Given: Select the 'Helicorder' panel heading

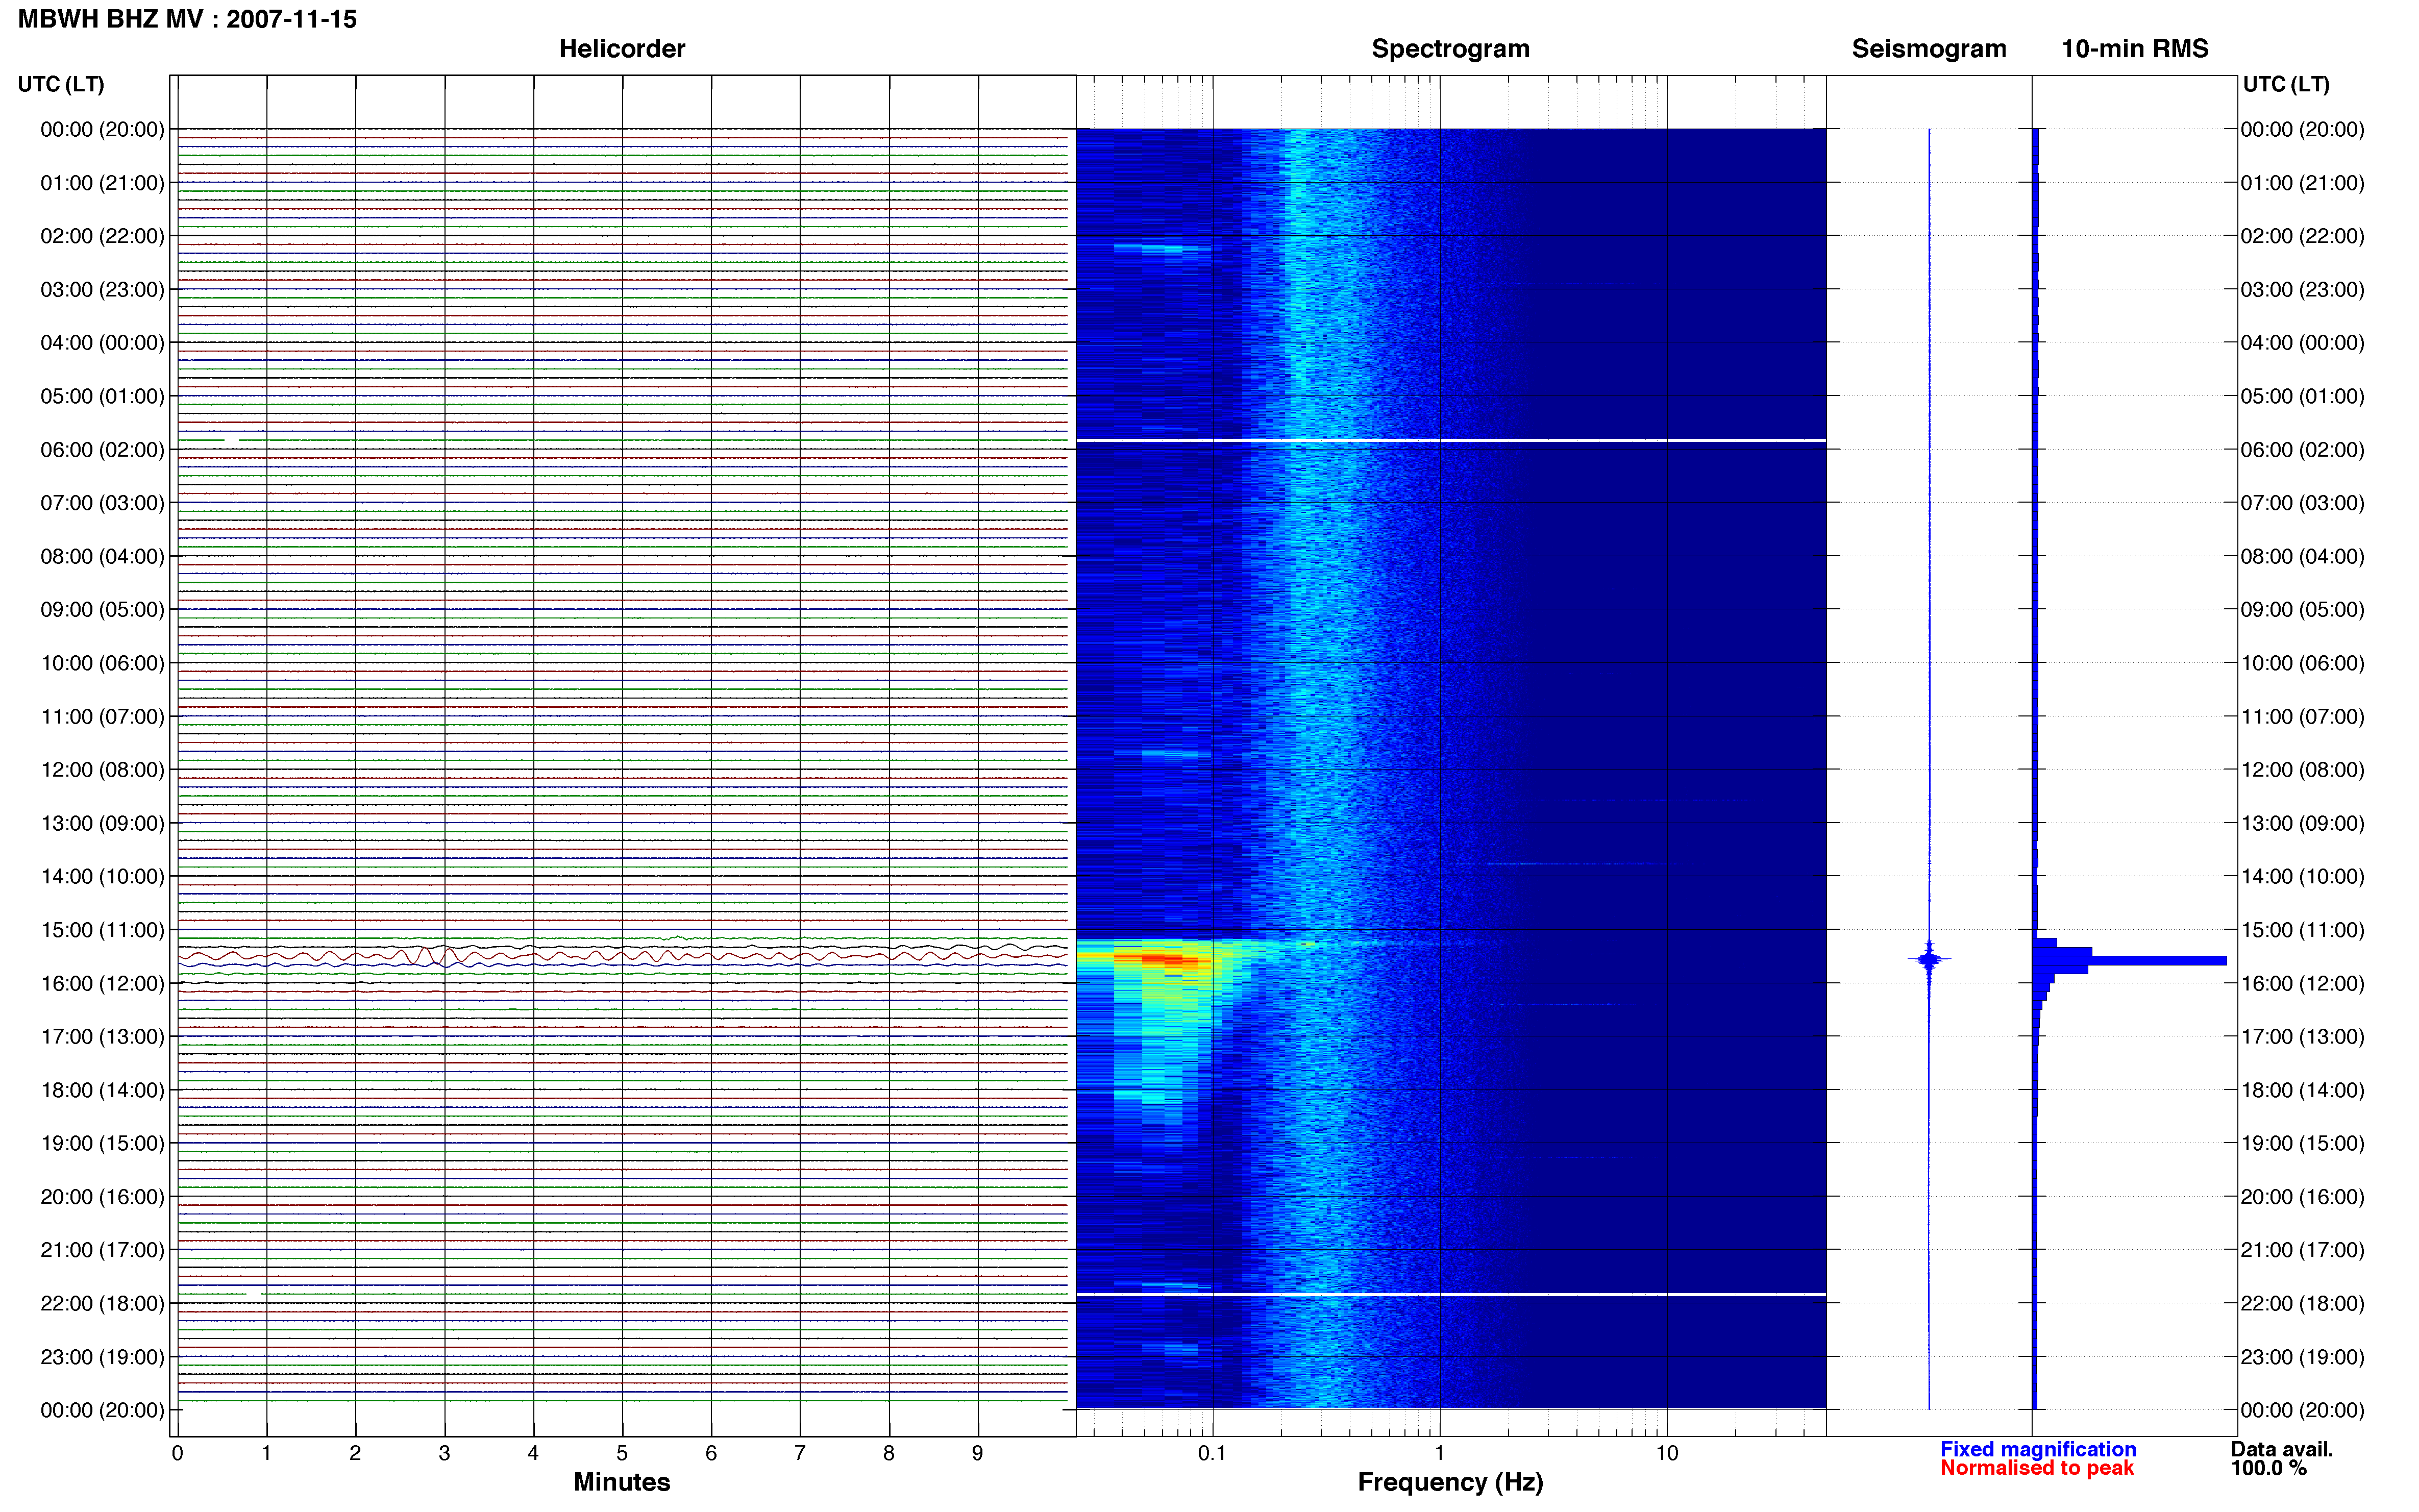Looking at the screenshot, I should (622, 49).
